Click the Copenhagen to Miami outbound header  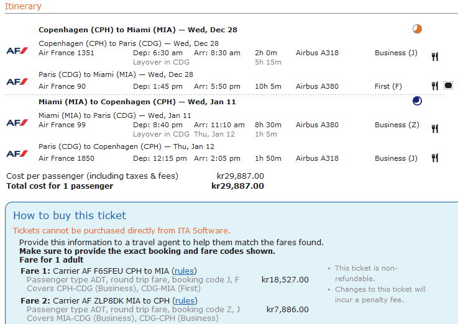click(x=137, y=30)
